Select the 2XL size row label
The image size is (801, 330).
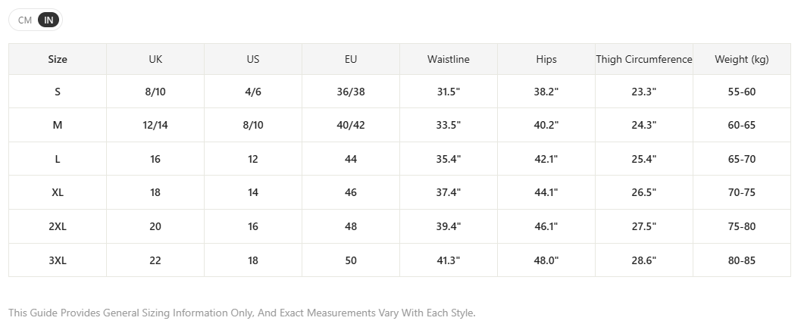58,226
